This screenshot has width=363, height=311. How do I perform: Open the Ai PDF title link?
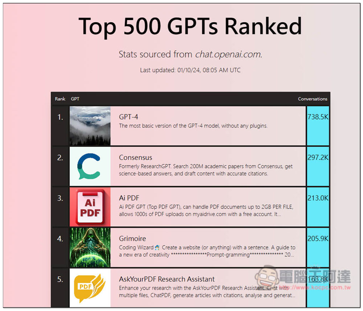(x=129, y=198)
